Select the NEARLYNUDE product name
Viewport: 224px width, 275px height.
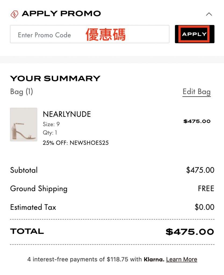(67, 114)
